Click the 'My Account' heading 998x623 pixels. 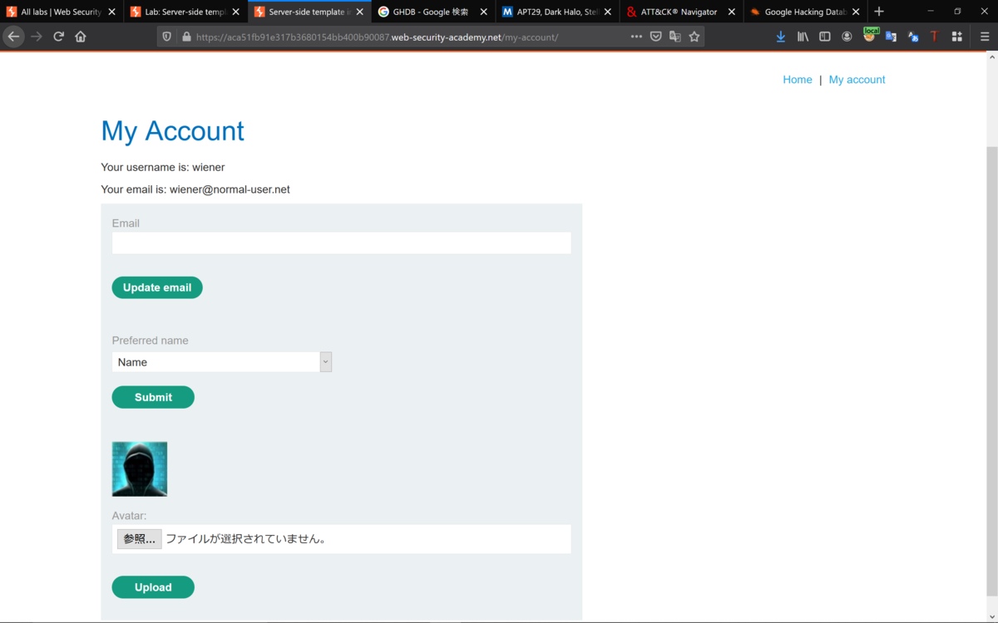pos(172,131)
